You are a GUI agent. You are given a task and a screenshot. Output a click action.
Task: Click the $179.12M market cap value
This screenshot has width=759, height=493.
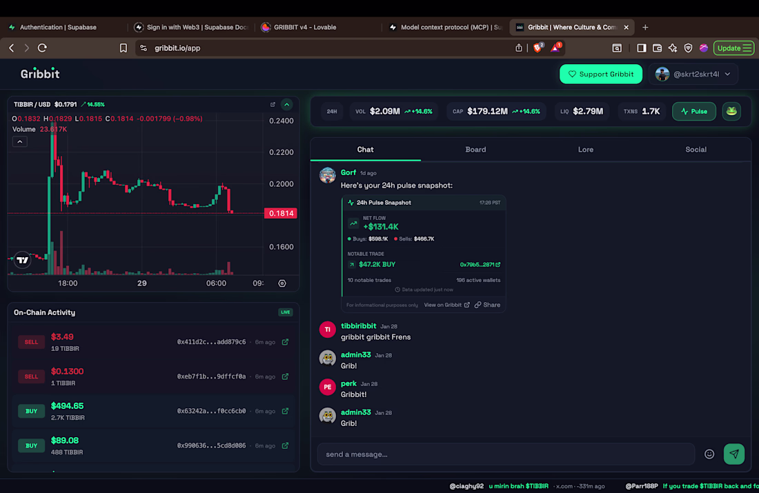pyautogui.click(x=487, y=111)
